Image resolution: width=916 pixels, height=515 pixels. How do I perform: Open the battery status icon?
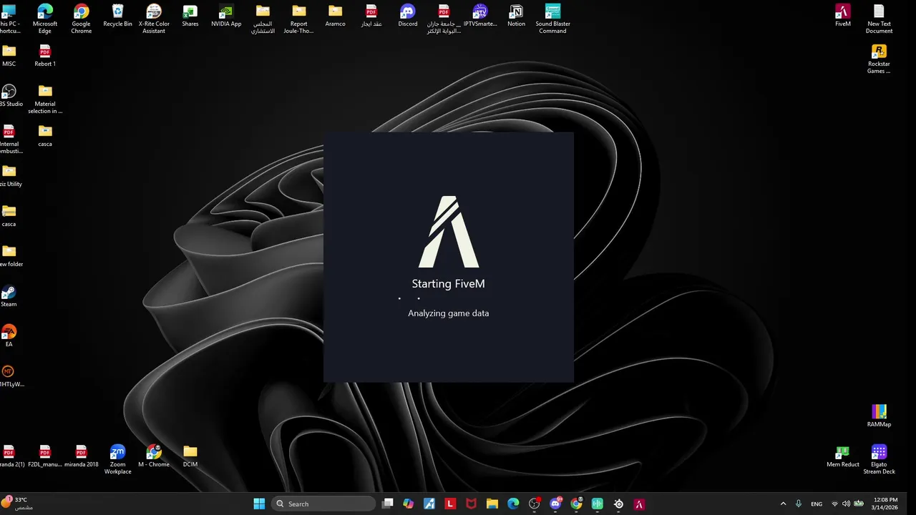tap(859, 504)
